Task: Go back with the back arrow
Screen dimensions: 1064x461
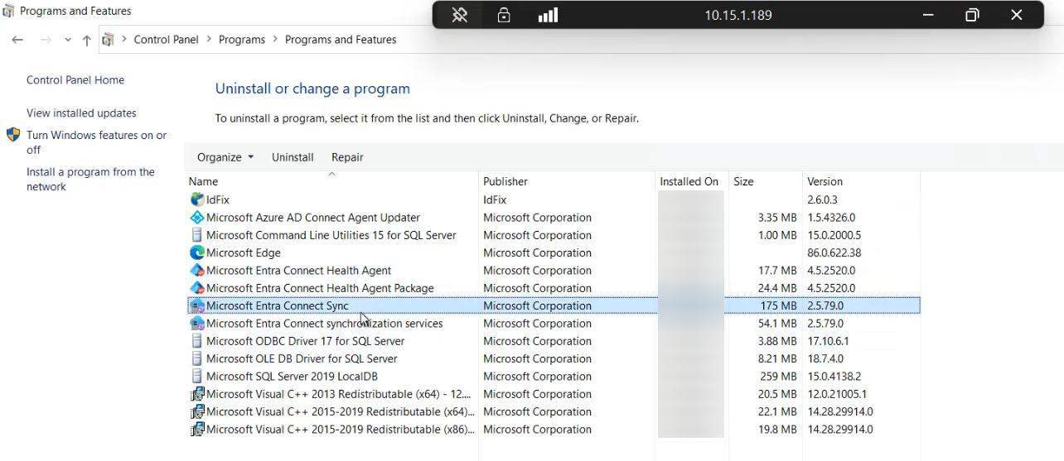Action: [17, 40]
